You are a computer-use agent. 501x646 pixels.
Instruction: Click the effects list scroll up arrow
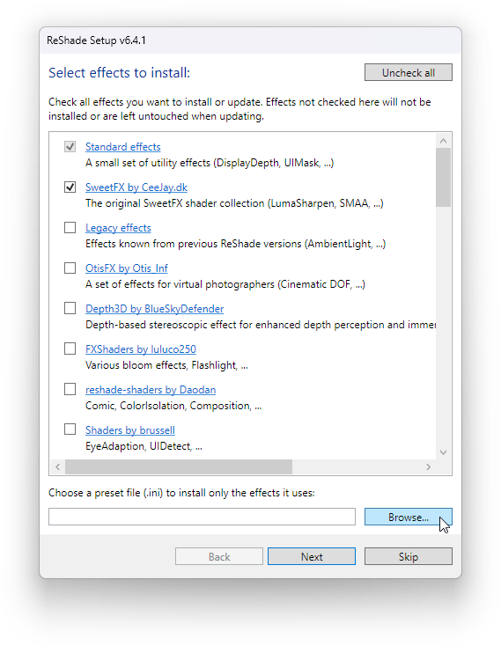click(x=443, y=141)
